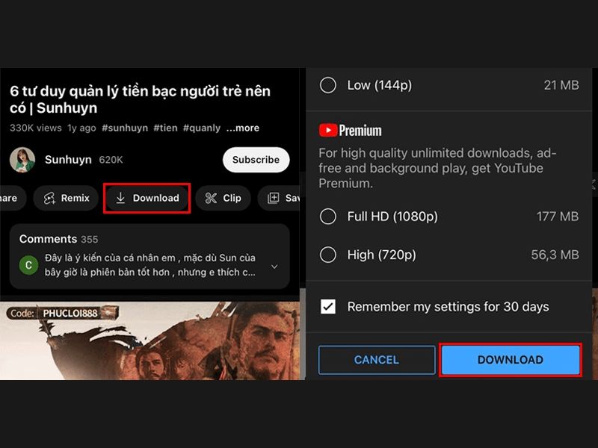
Task: Select Low (144p) quality option
Action: (x=449, y=85)
